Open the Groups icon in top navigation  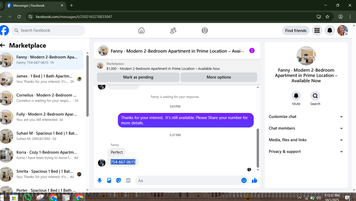pyautogui.click(x=205, y=30)
